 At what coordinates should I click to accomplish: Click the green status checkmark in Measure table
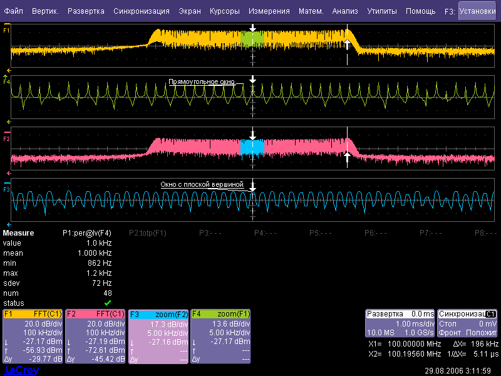pyautogui.click(x=107, y=303)
